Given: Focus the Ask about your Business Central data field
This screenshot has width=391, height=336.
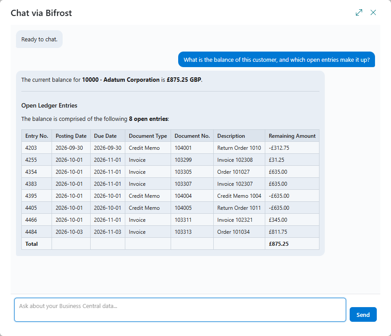Looking at the screenshot, I should 180,310.
